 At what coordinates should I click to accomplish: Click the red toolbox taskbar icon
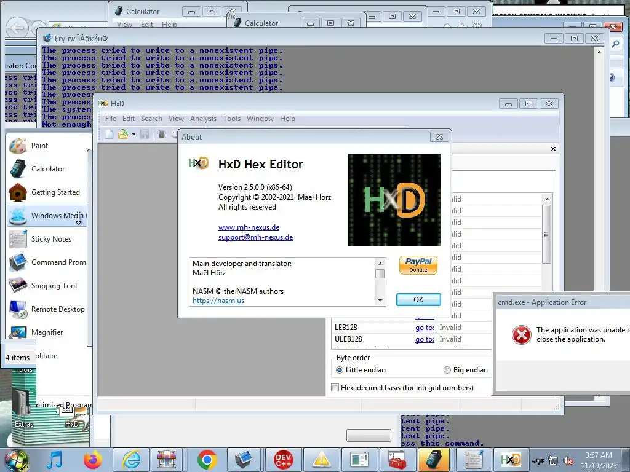click(398, 460)
